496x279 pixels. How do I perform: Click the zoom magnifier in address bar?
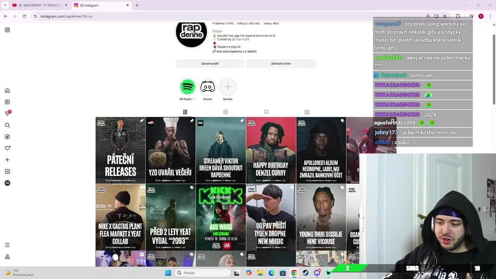(428, 16)
